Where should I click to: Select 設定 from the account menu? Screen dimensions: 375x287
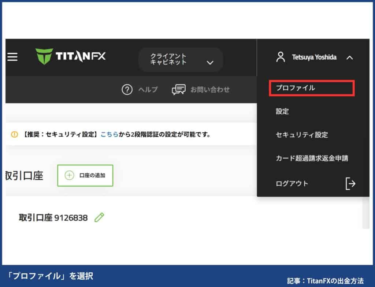coord(282,111)
